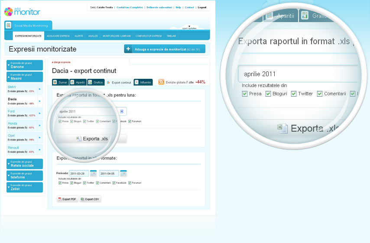This screenshot has width=370, height=243.
Task: Select the Dacia expression in the sidebar
Action: [25, 101]
